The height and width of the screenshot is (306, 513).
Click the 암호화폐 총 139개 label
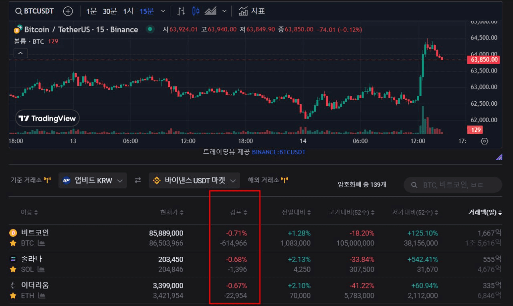click(x=362, y=185)
